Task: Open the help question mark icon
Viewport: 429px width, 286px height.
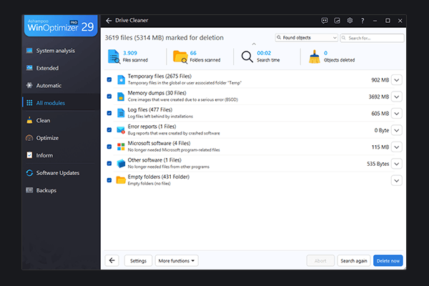Action: (363, 21)
